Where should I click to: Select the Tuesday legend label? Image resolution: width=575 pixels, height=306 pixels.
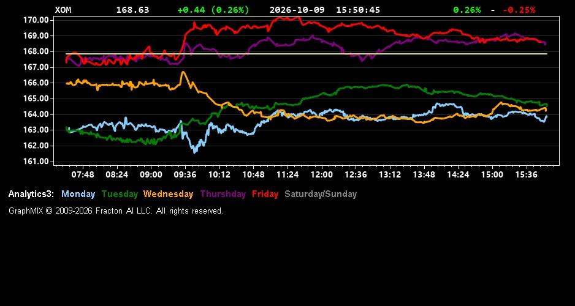tap(120, 195)
